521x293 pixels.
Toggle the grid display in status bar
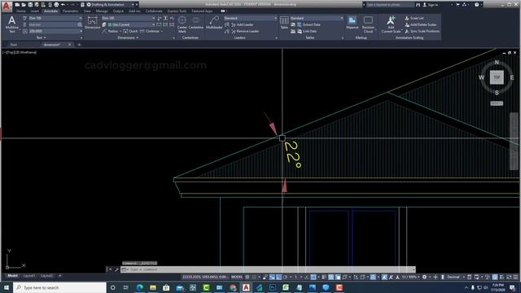(247, 277)
